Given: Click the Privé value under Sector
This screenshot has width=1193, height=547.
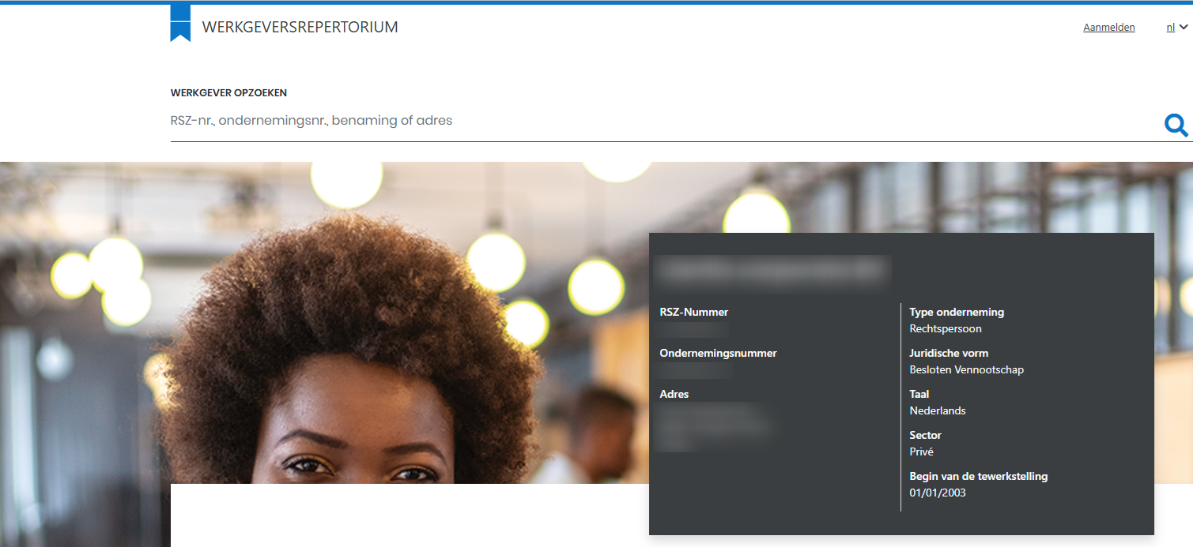Looking at the screenshot, I should coord(921,451).
